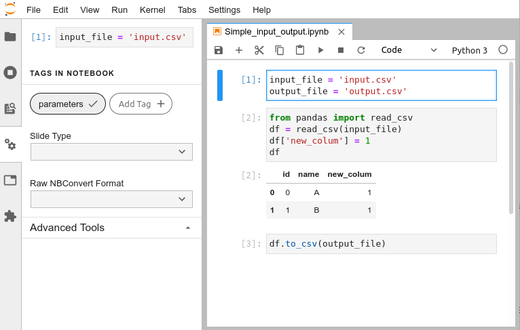Click the [2]: output prompt beside the table
520x330 pixels.
251,175
